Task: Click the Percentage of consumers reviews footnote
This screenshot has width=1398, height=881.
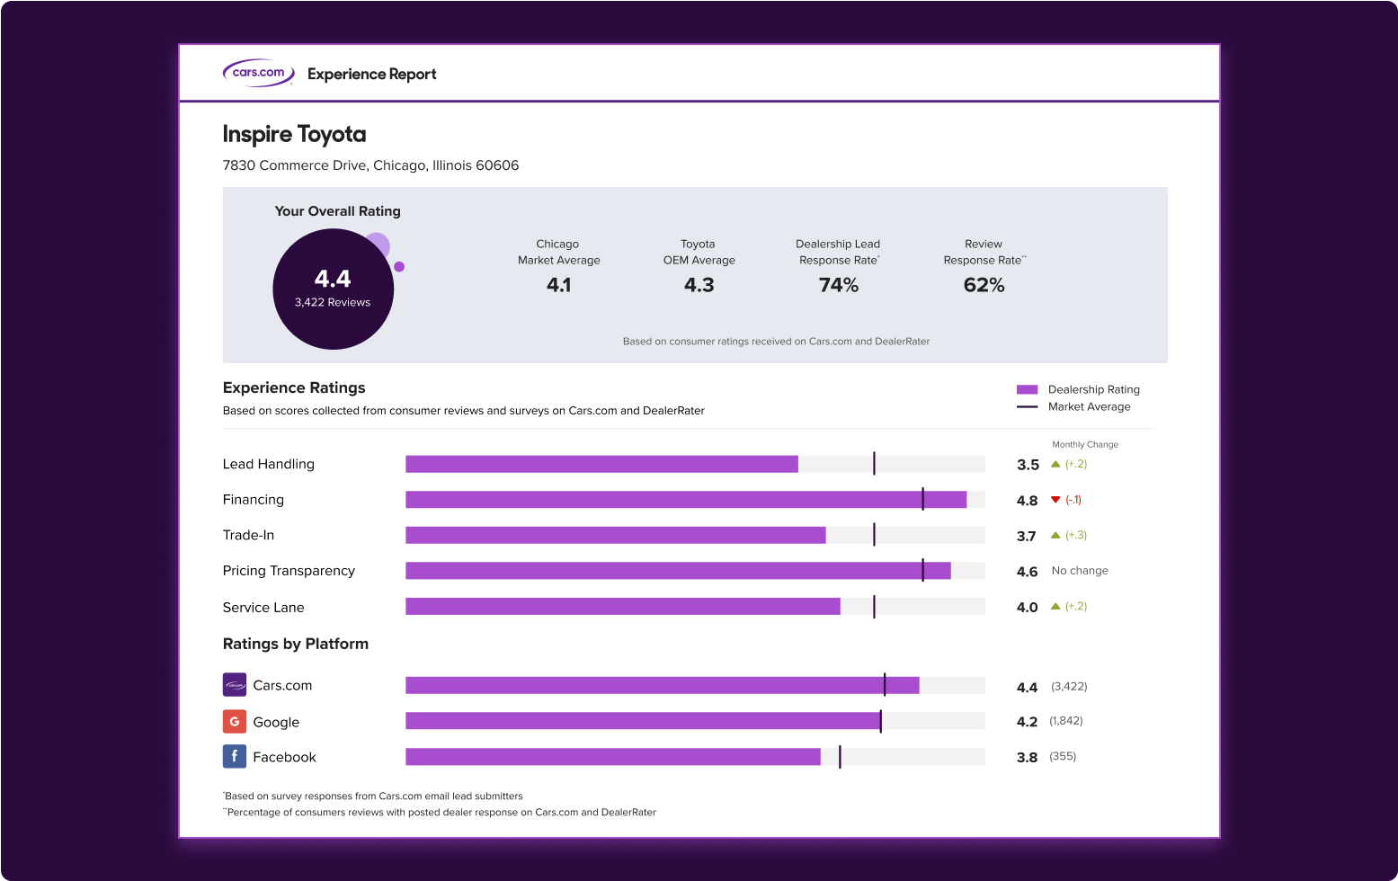Action: tap(440, 812)
